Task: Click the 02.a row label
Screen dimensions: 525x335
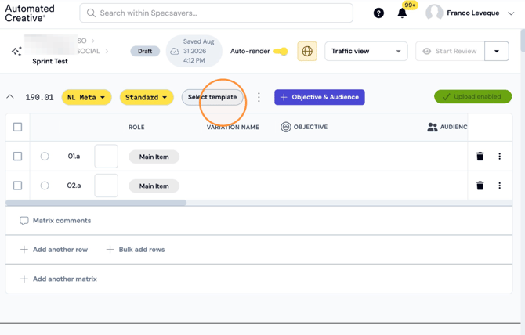Action: 74,186
